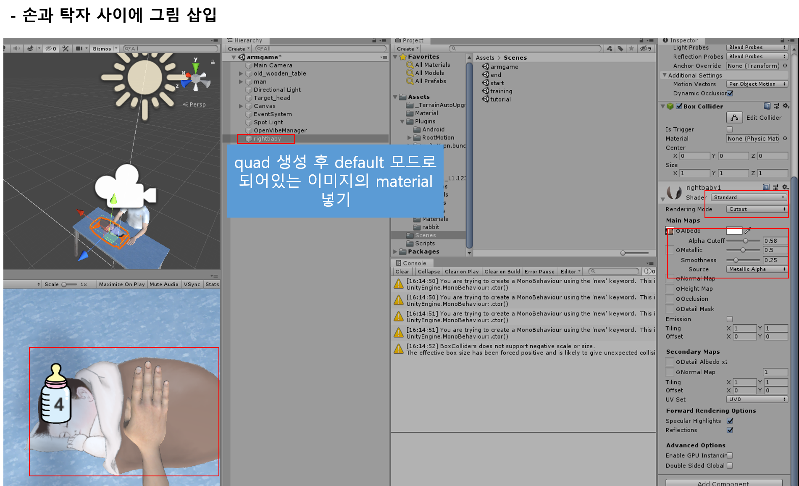Open Box Collider settings gear icon
The image size is (799, 486).
(x=786, y=106)
